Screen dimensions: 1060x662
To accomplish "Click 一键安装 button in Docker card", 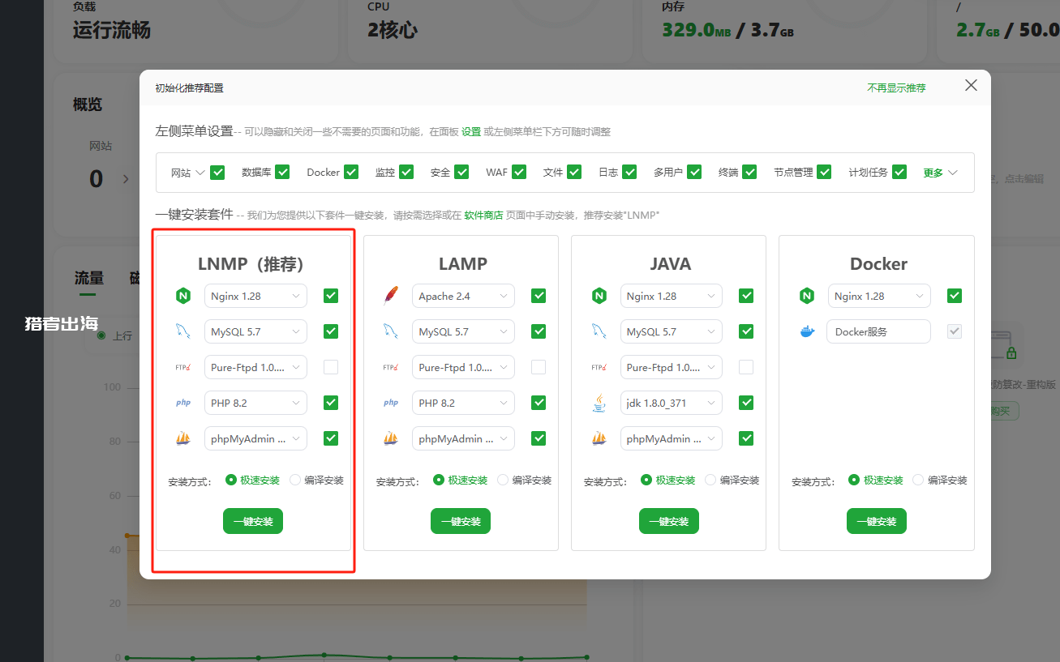I will click(877, 521).
